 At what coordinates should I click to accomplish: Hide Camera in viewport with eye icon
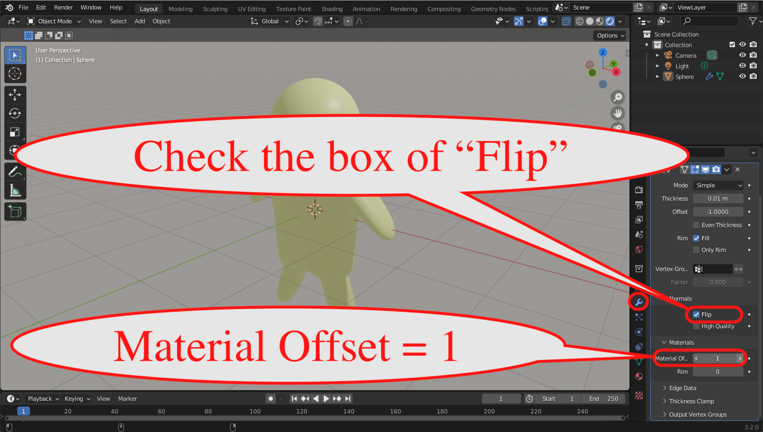click(743, 55)
